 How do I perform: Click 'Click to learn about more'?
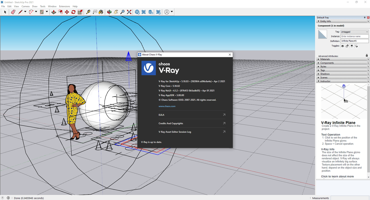tap(337, 177)
